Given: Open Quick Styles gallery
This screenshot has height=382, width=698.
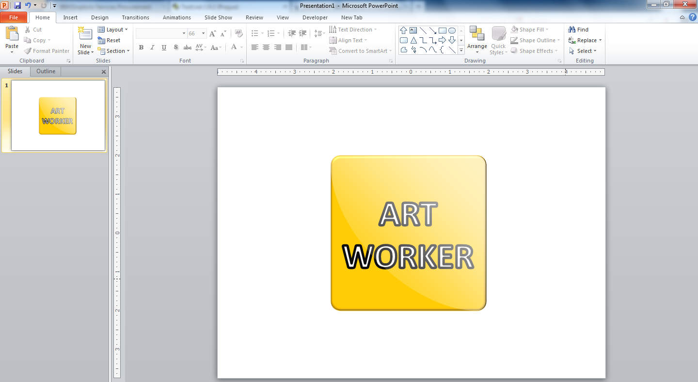Looking at the screenshot, I should click(498, 40).
